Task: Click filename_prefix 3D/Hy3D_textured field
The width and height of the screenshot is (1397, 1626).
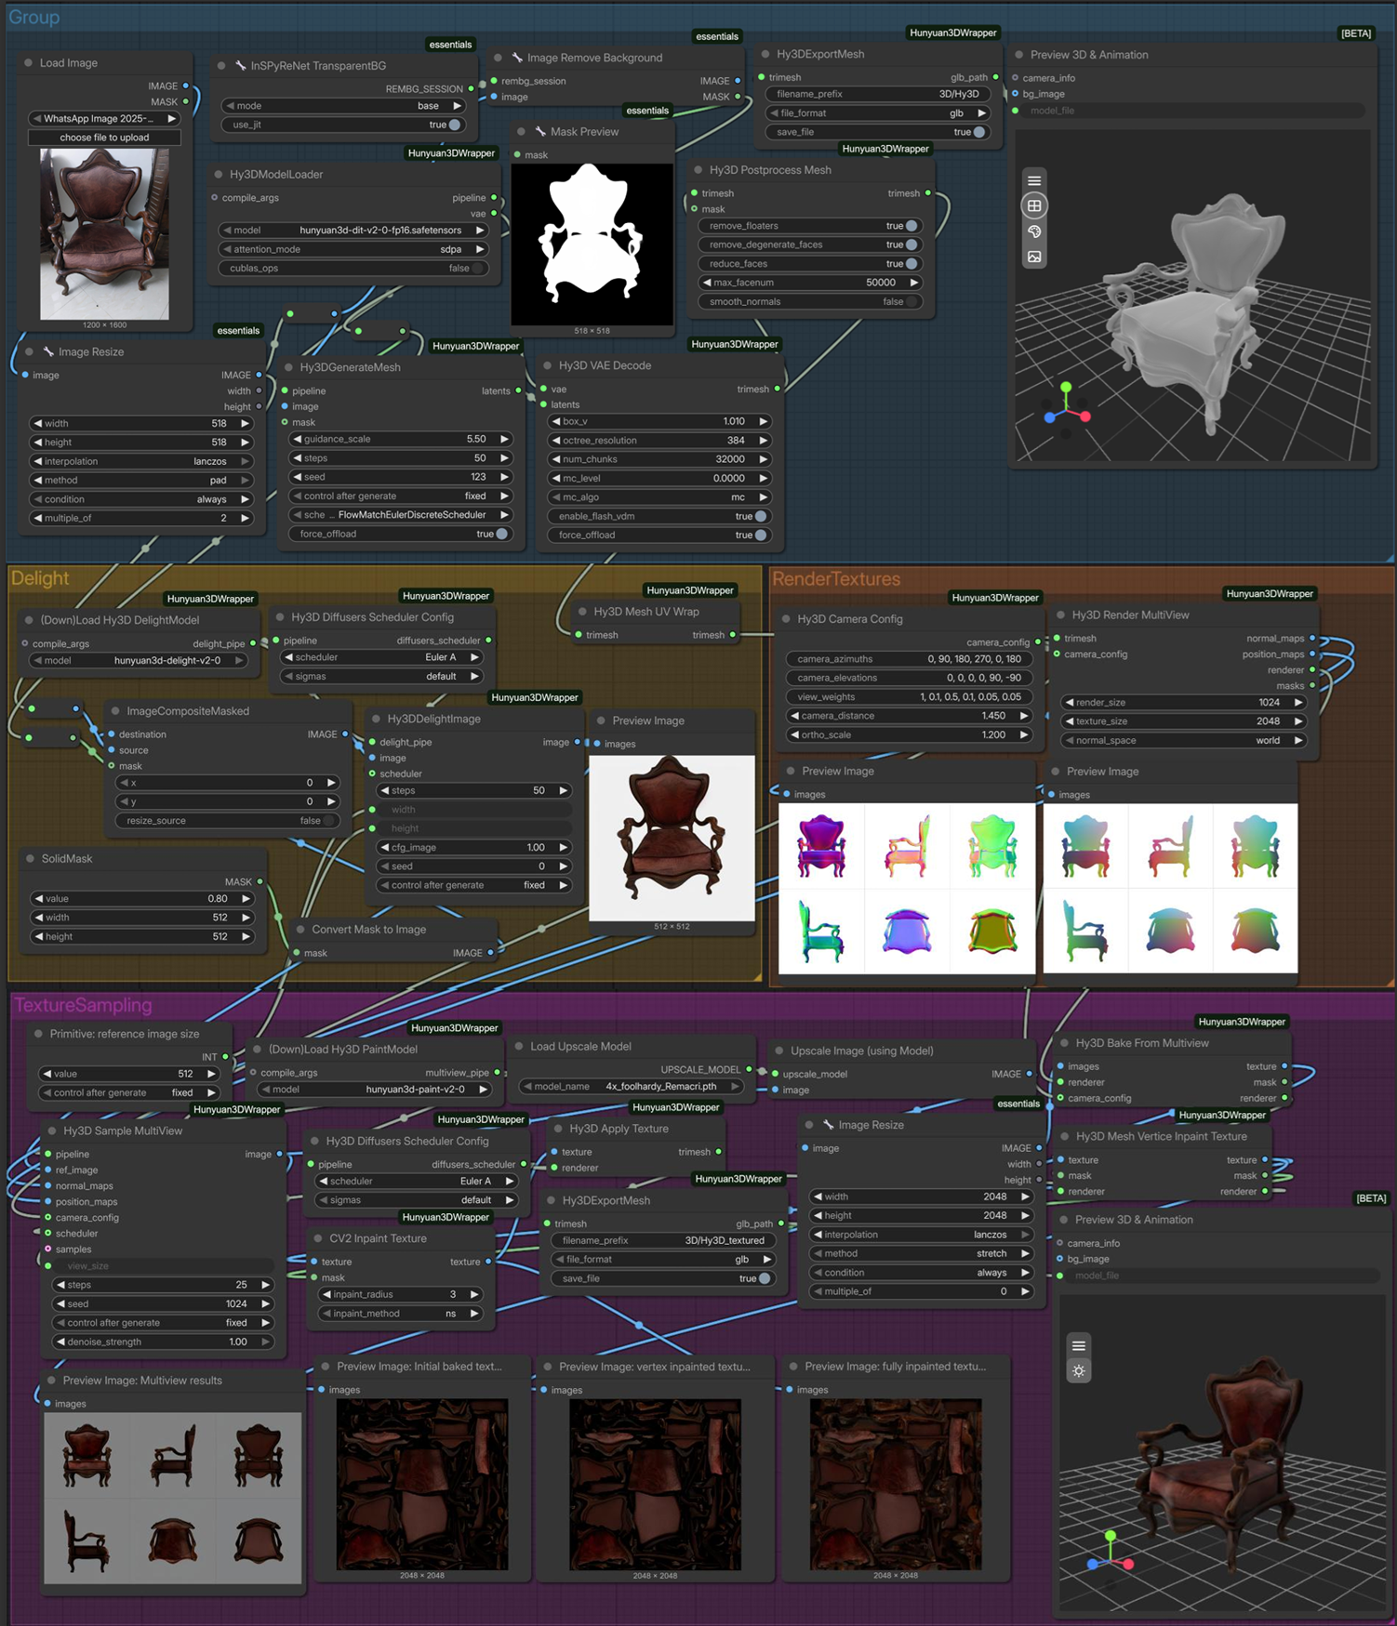Action: pyautogui.click(x=664, y=1241)
